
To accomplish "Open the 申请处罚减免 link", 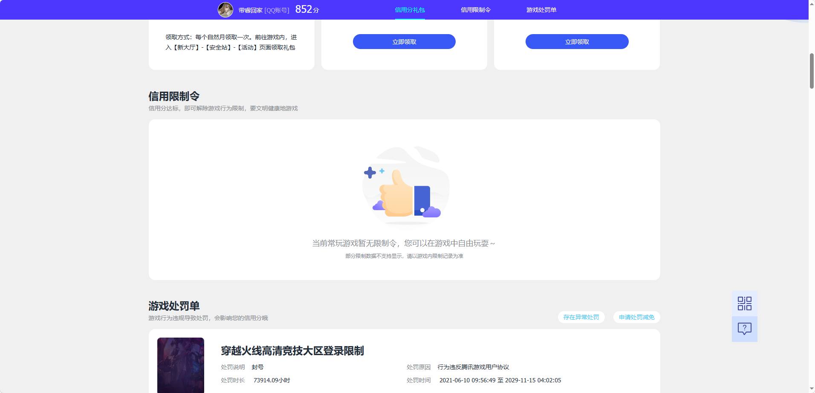I will click(636, 317).
